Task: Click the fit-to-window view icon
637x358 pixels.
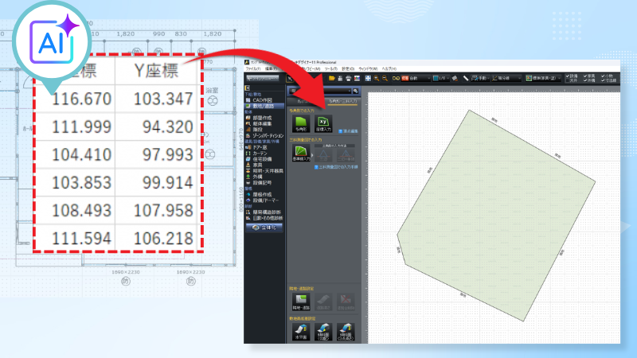Action: (x=368, y=78)
